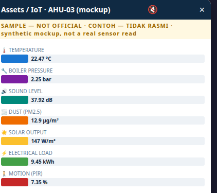The image size is (217, 193).
Task: Click the Assets / IoT · AHU-03 title
Action: [56, 10]
